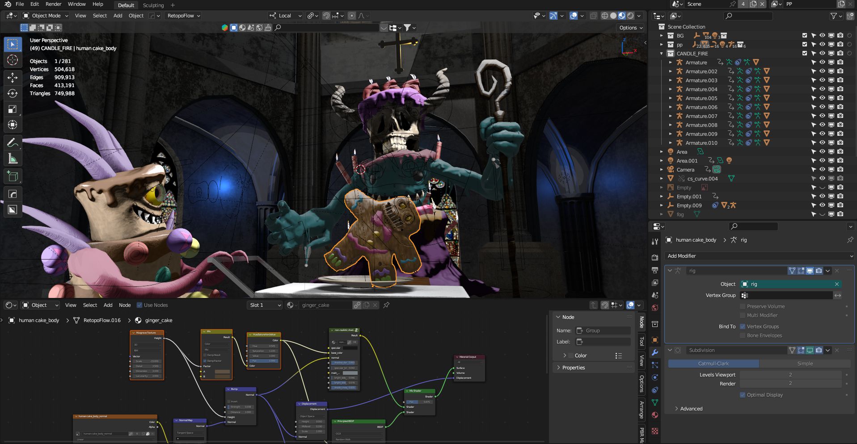857x444 pixels.
Task: Click the Levels Viewport value field
Action: pos(790,375)
